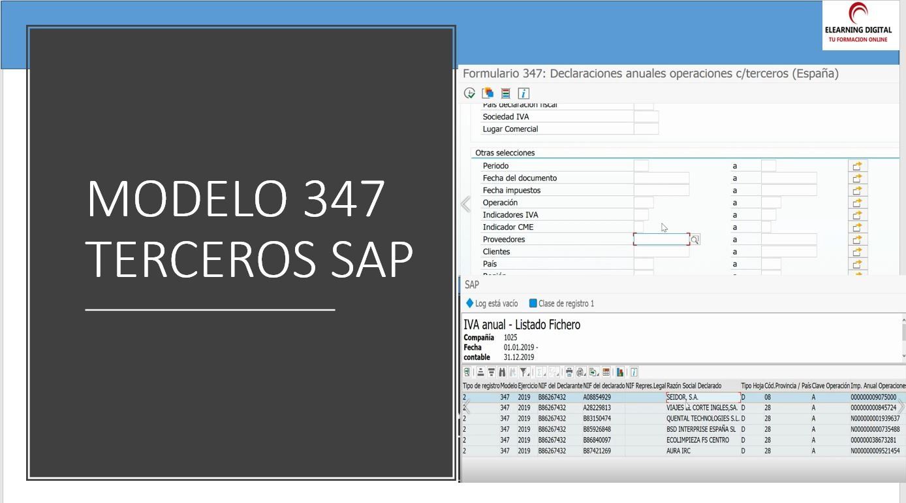Click the Lugar Comercial input field
Viewport: 906px width, 503px height.
tap(646, 129)
